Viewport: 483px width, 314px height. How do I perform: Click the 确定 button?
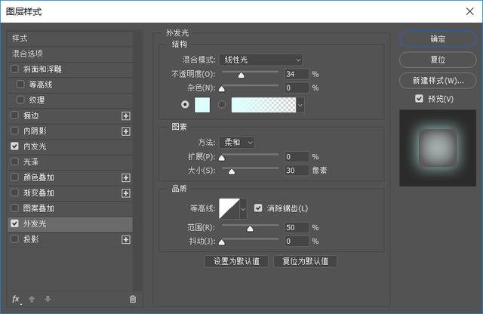coord(438,38)
